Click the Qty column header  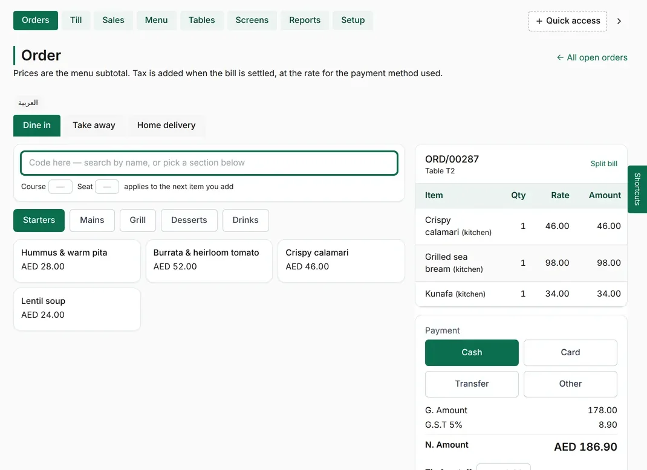tap(518, 195)
